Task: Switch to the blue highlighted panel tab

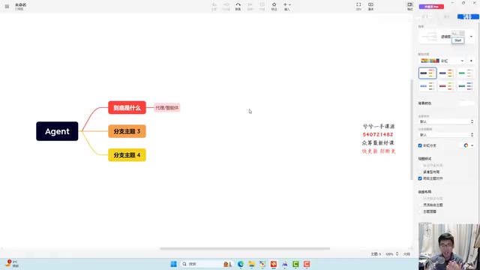Action: [468, 16]
